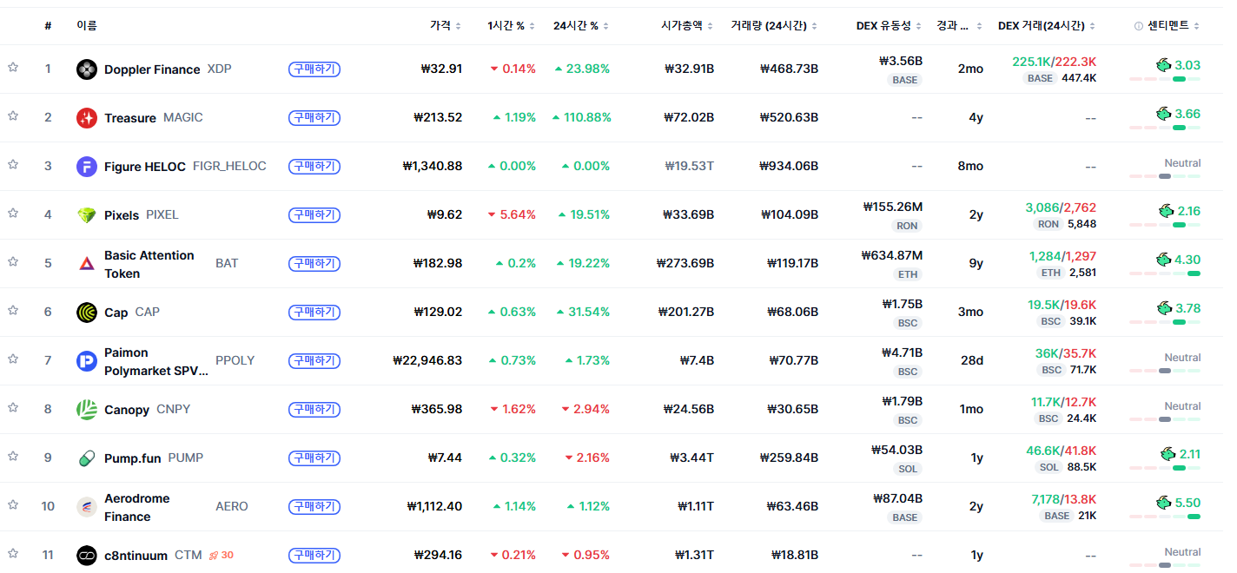
Task: Click the Pixels green gem logo
Action: [x=86, y=215]
